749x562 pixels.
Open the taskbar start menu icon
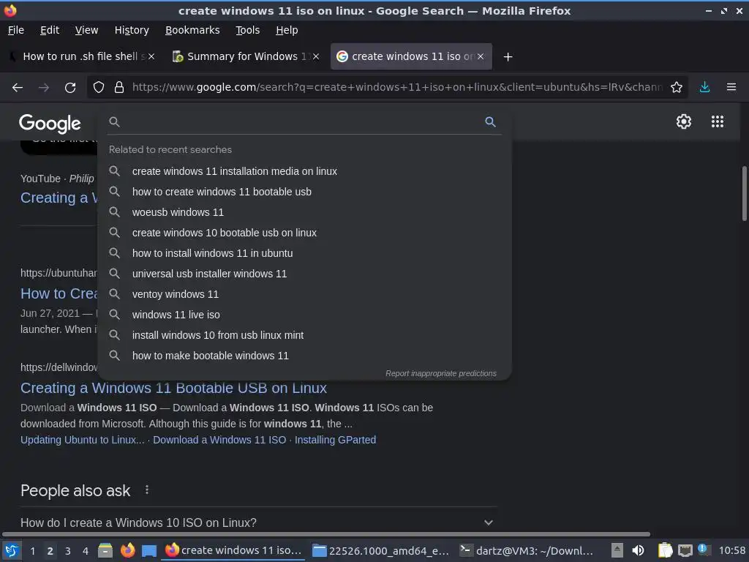(12, 550)
